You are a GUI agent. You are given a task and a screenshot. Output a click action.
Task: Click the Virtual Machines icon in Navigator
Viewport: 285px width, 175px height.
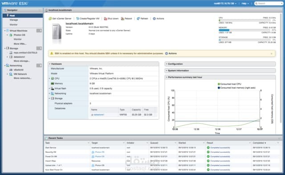pyautogui.click(x=8, y=30)
